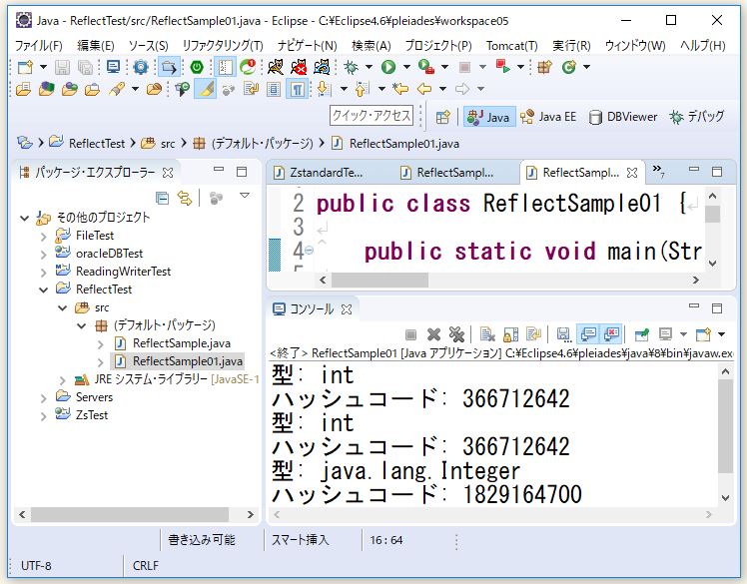Toggle Show Whitespace Characters pilcrow icon

(297, 89)
